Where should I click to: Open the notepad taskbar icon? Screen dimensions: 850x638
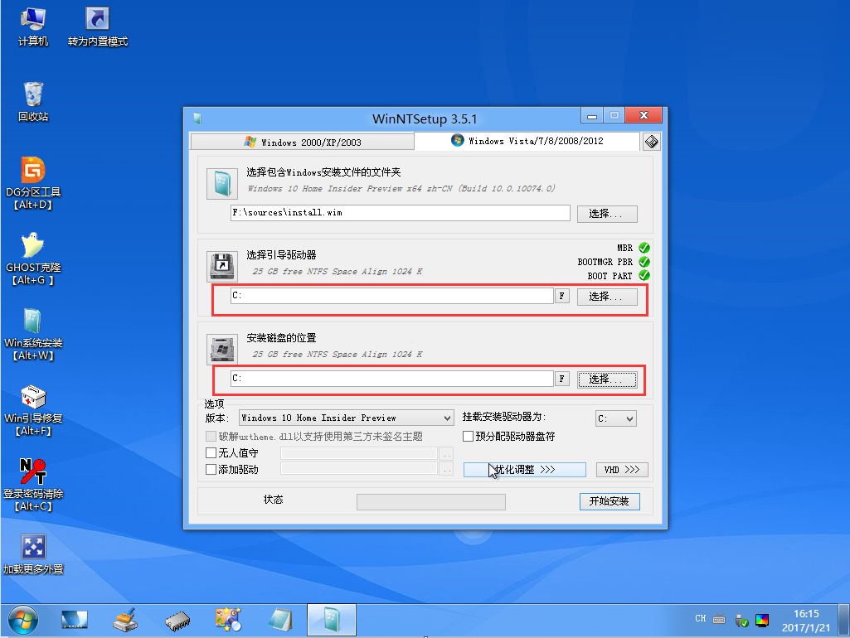(280, 620)
